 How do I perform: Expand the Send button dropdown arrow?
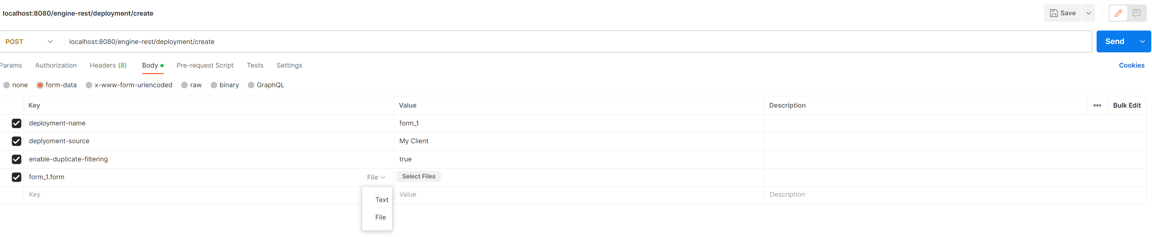click(1142, 41)
